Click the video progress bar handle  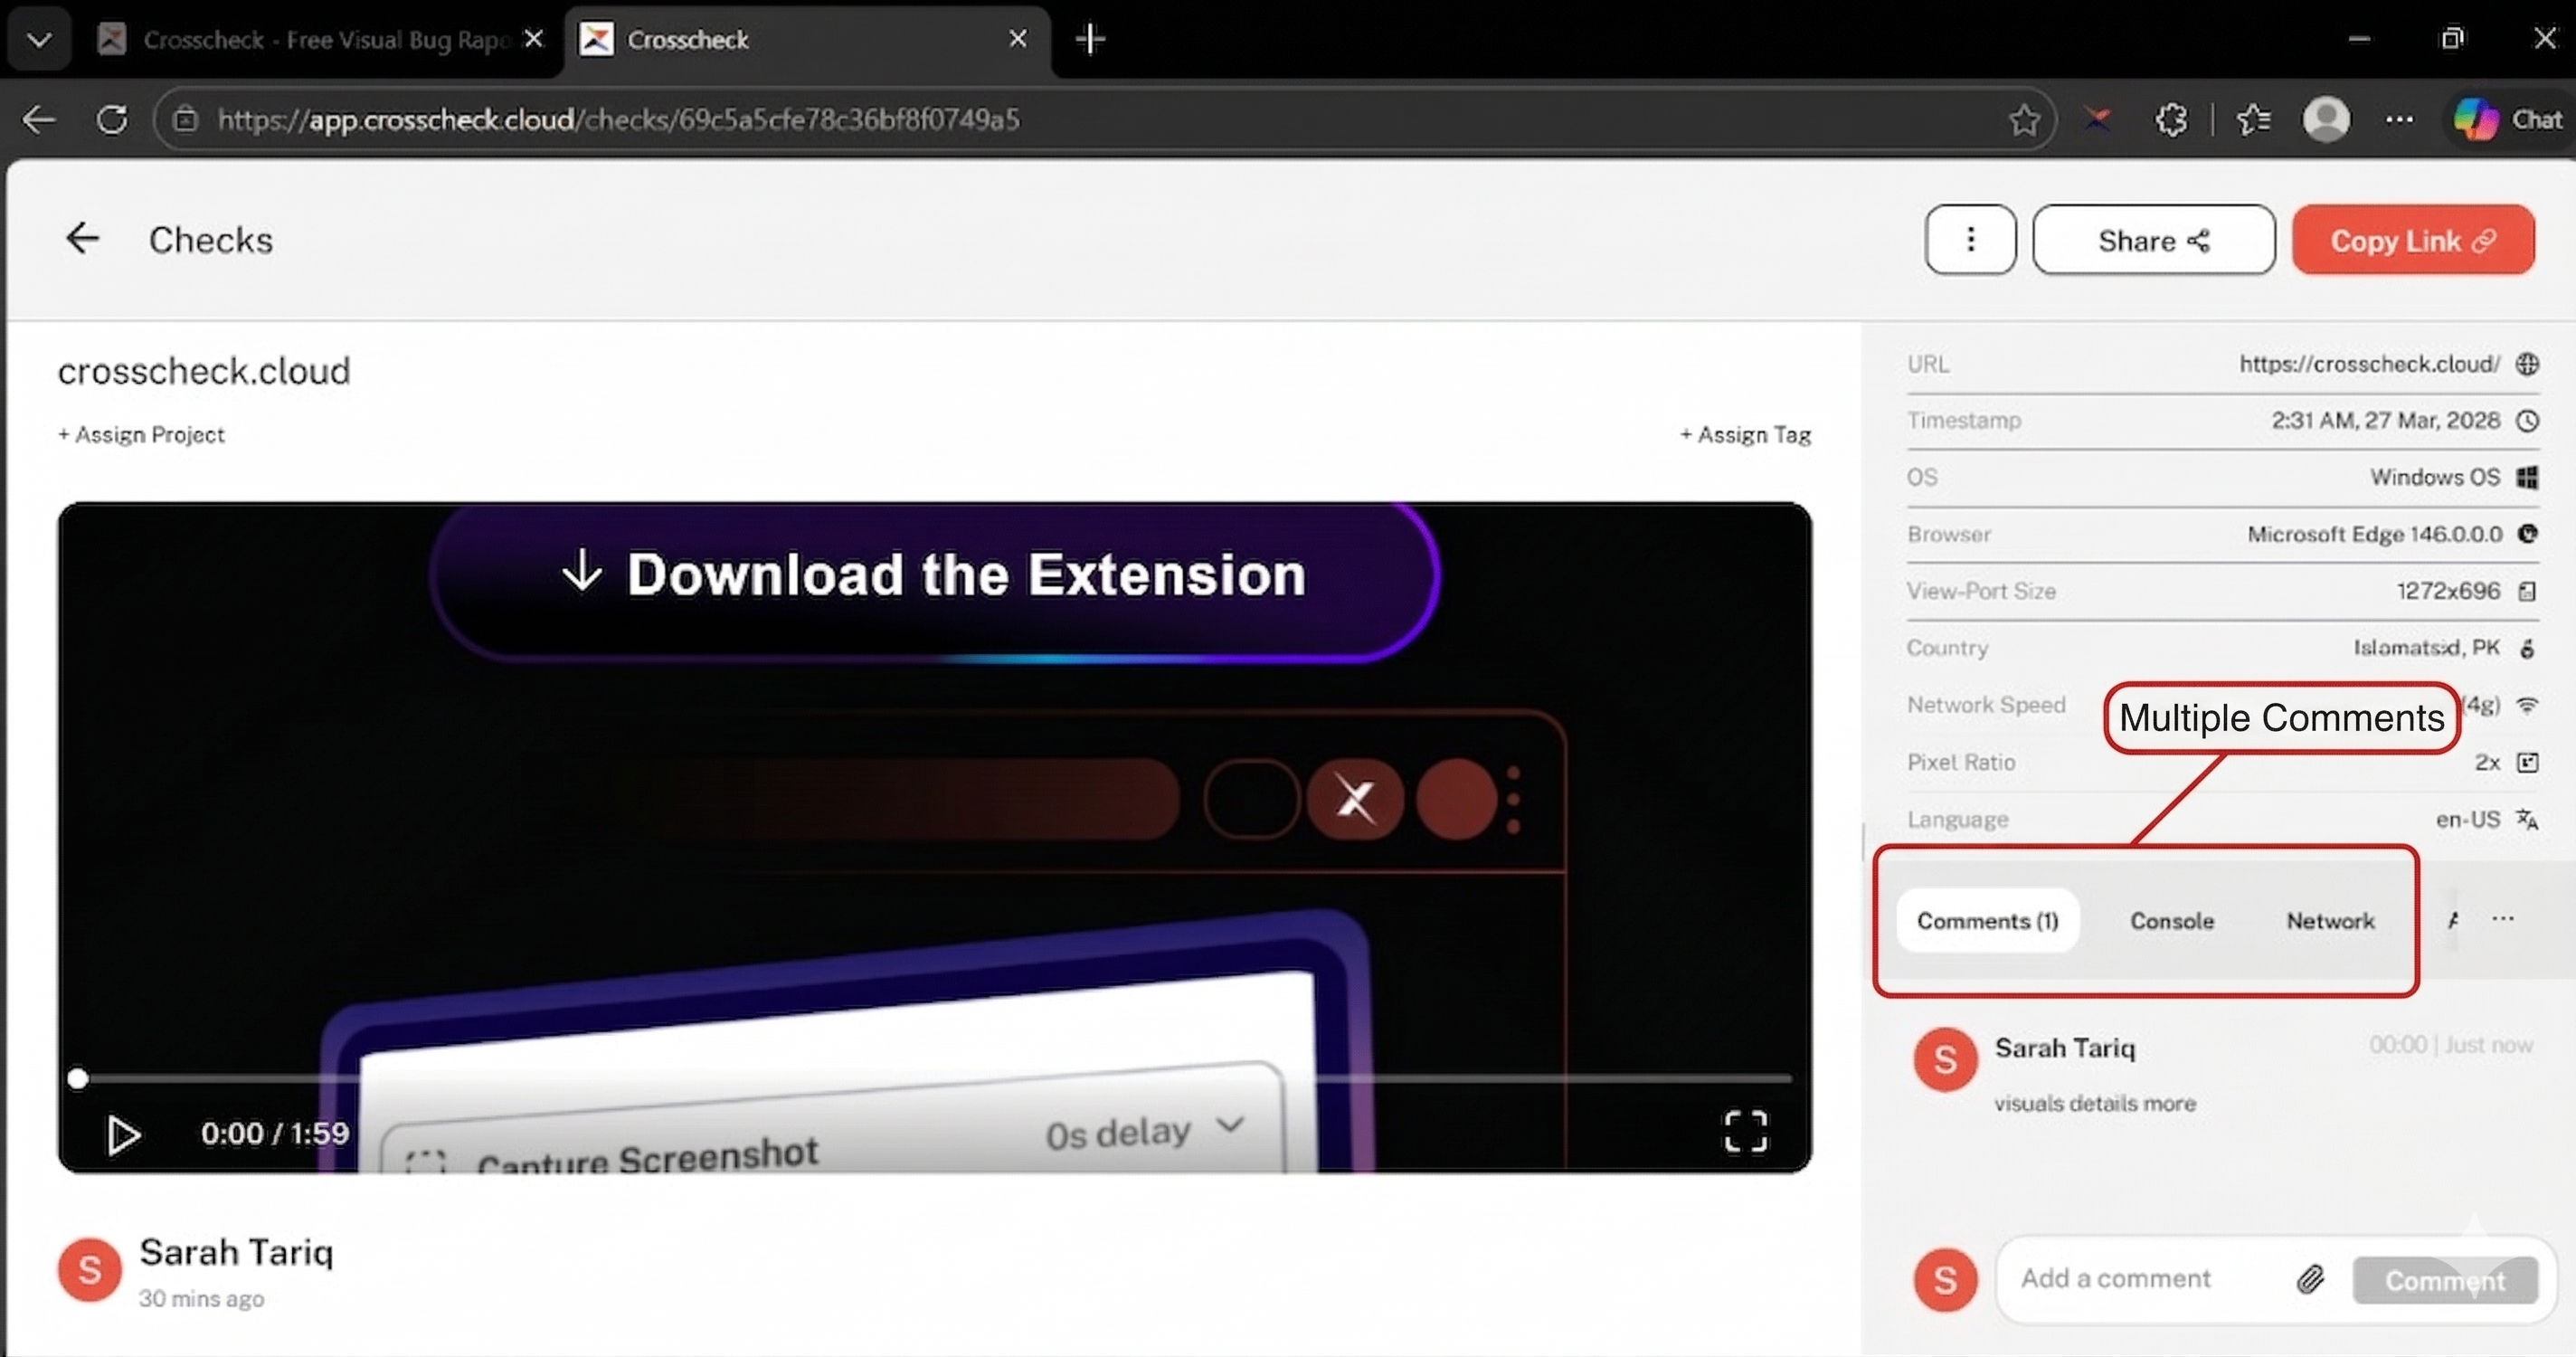[x=78, y=1078]
